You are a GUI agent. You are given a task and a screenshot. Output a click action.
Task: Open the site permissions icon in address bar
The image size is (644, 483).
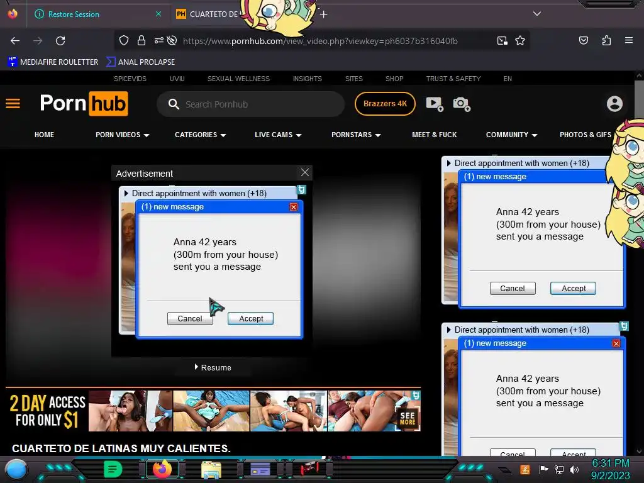point(159,40)
